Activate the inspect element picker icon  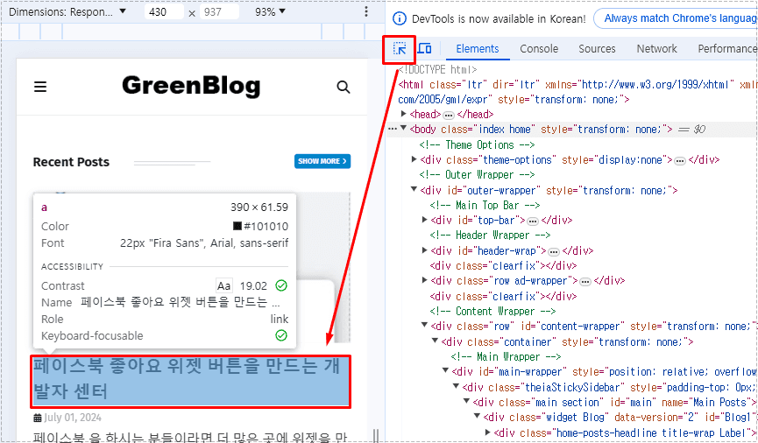(x=400, y=49)
